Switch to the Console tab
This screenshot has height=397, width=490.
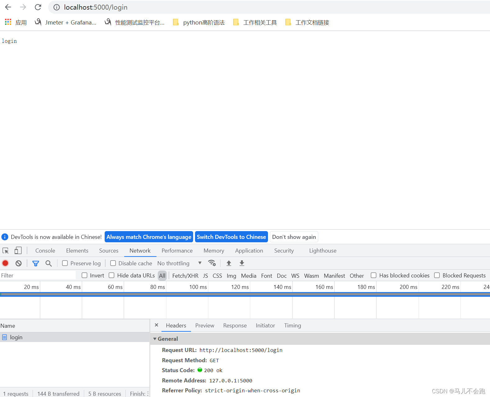point(45,251)
